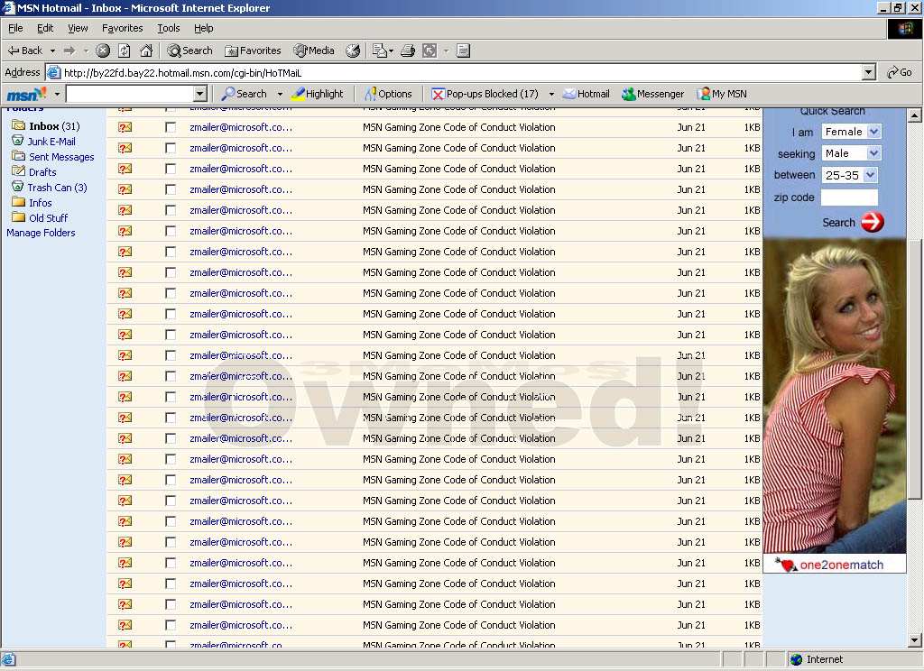Click the Internet zone globe in status bar
Screen dimensions: 924x671
coord(796,659)
